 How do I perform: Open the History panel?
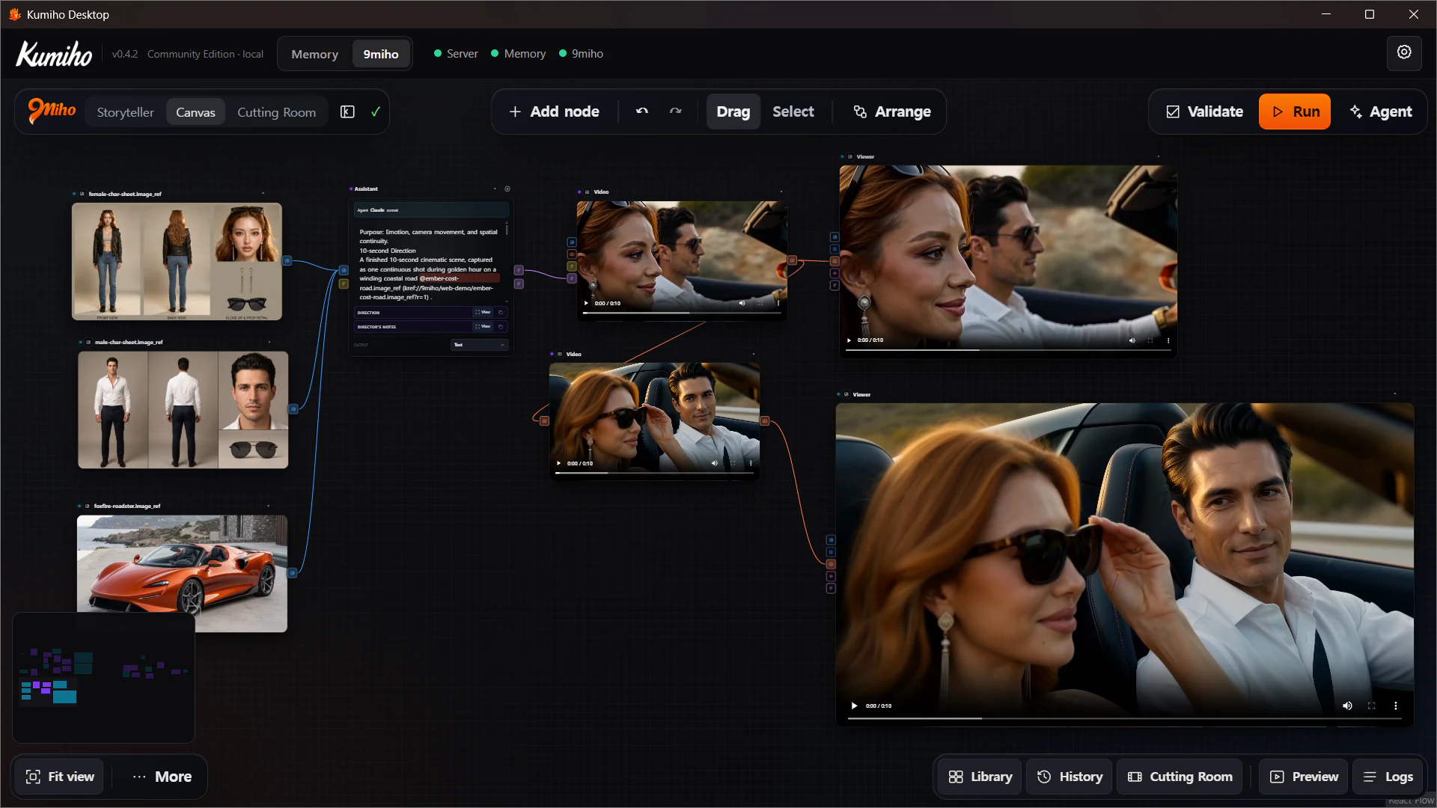point(1070,777)
